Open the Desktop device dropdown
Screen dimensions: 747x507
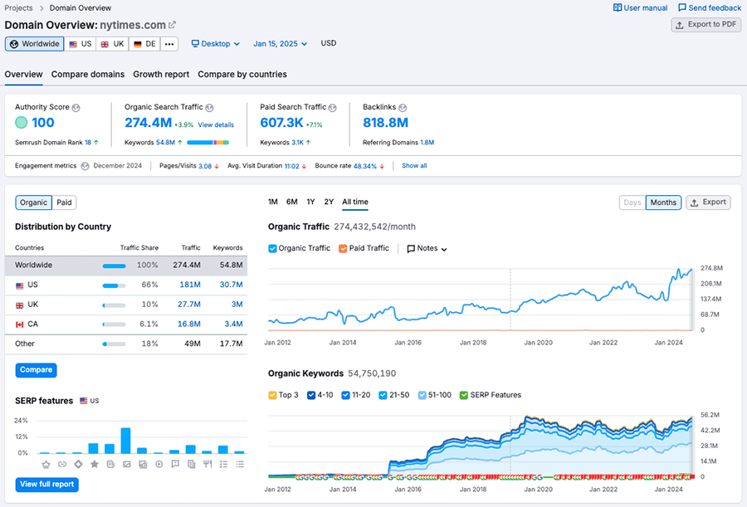tap(215, 44)
